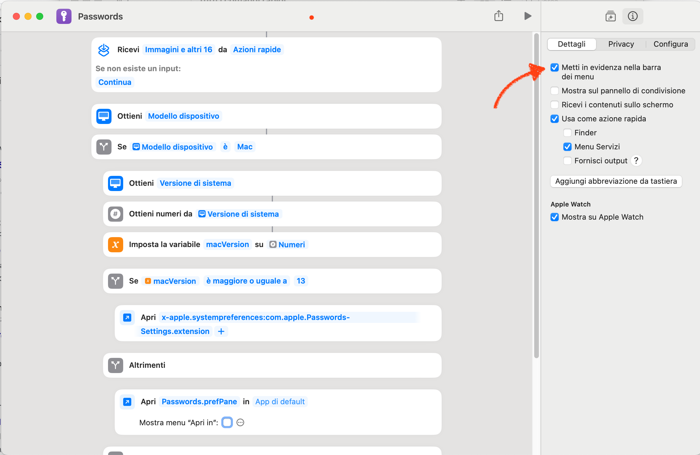Choose a detail in Ottieni Modello dispositivo
Screen dimensions: 700x455
tap(184, 116)
